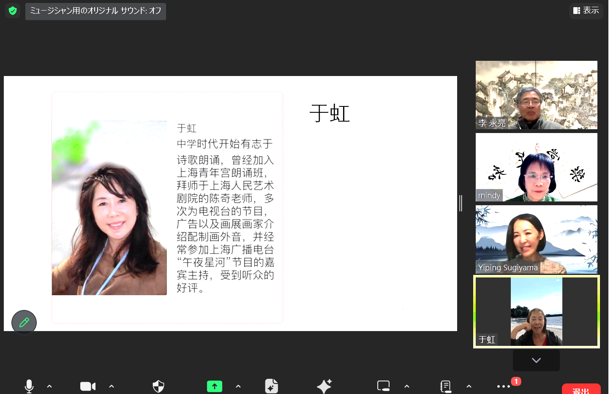Click the red leave meeting button
Screen dimensions: 616x394
(x=581, y=389)
